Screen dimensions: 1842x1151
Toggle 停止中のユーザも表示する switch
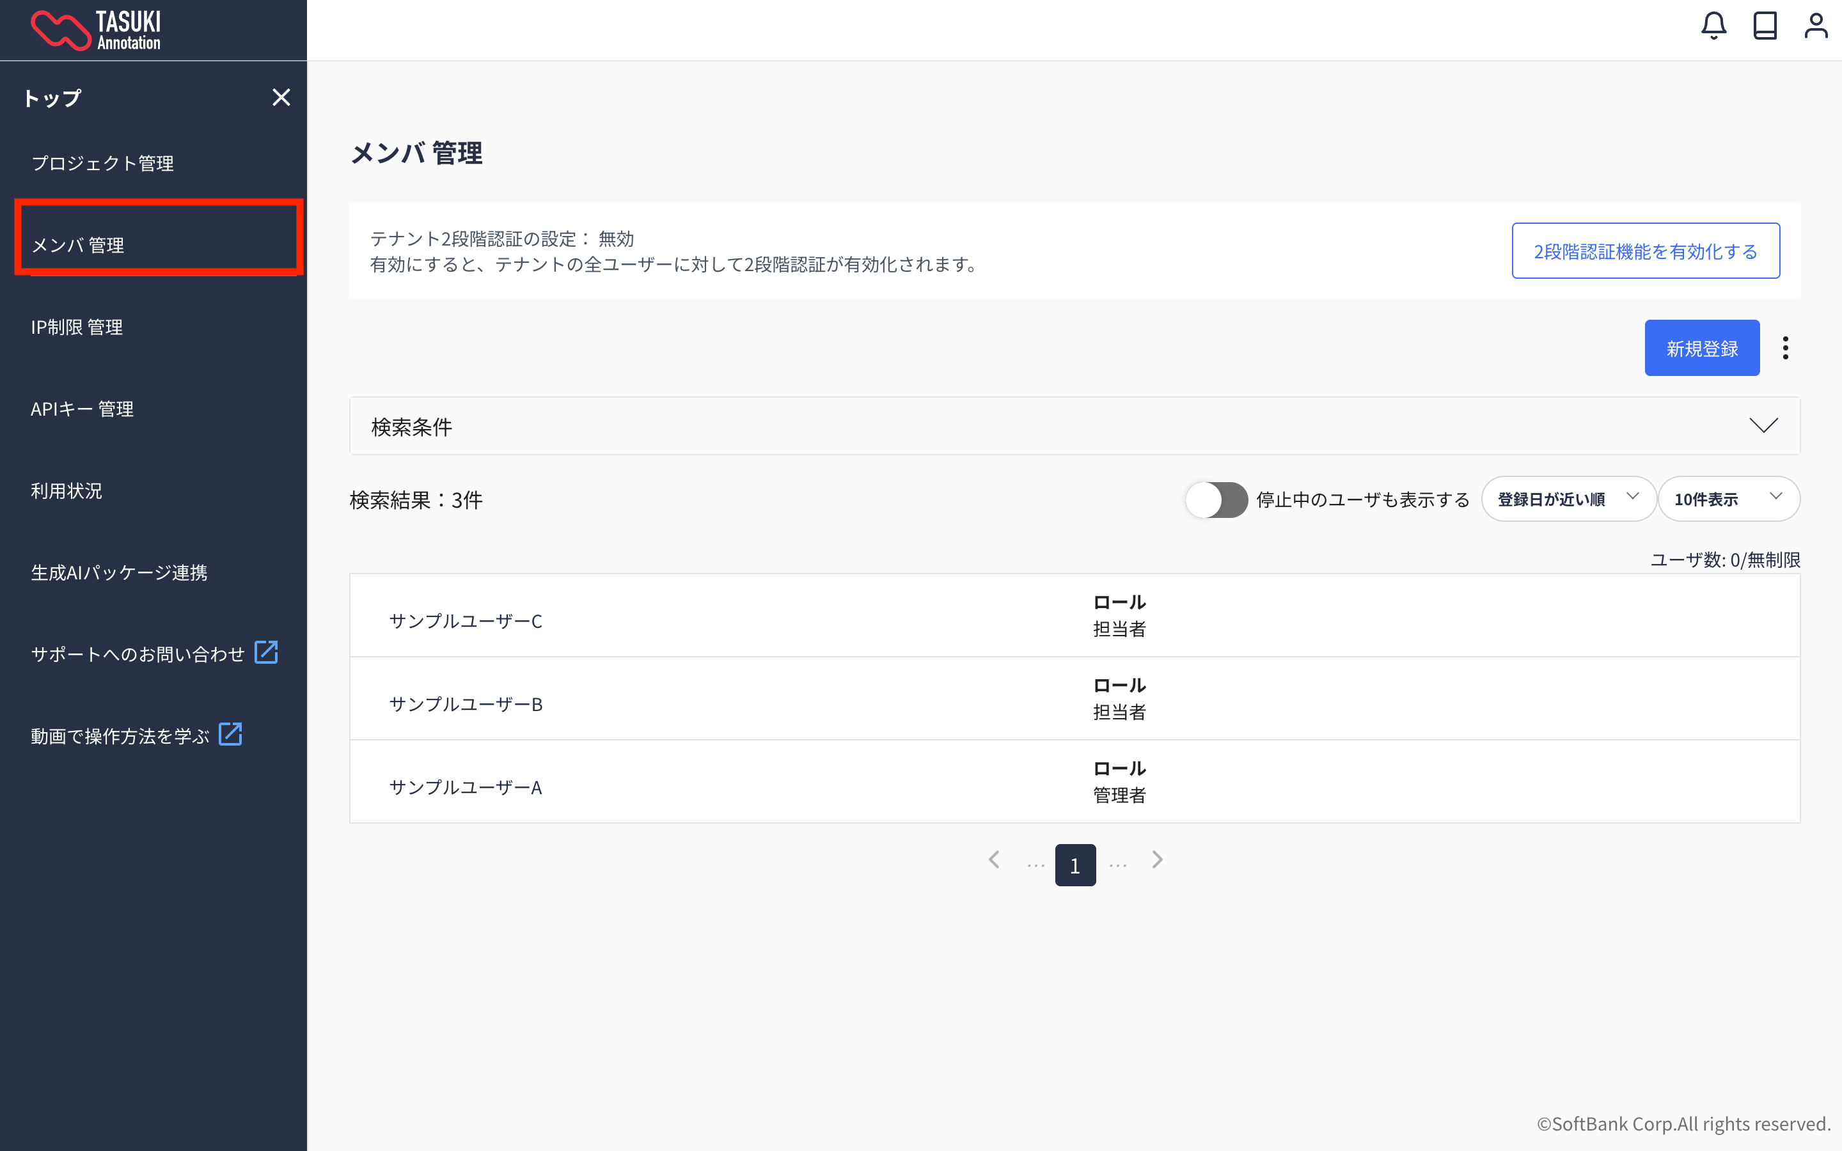click(1216, 500)
